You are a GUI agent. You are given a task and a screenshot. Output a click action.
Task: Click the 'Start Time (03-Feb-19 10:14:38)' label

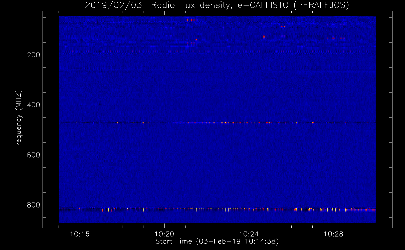(x=217, y=241)
